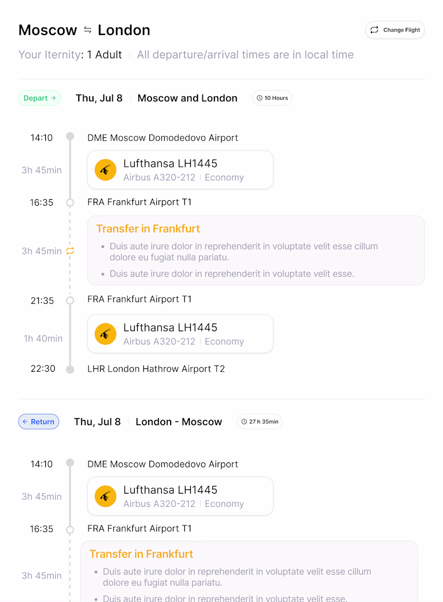Click the Lufthansa logo on Frankfurt to London flight
443x602 pixels.
click(x=106, y=334)
